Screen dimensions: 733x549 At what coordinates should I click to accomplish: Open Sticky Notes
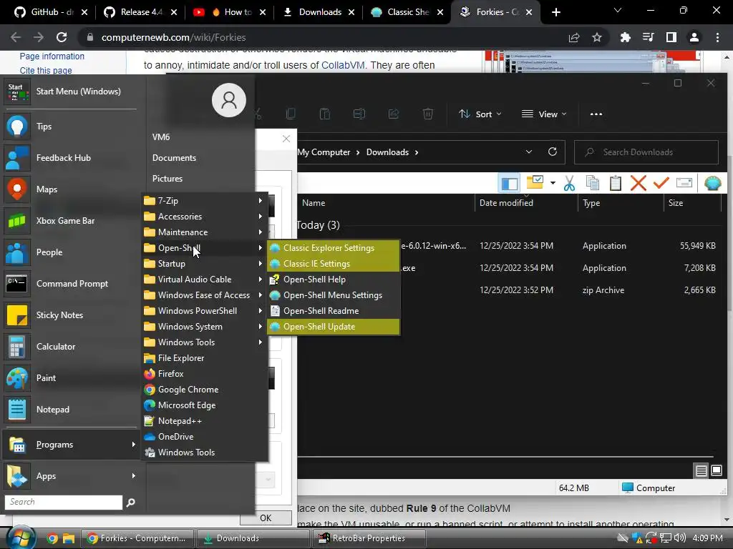point(71,315)
